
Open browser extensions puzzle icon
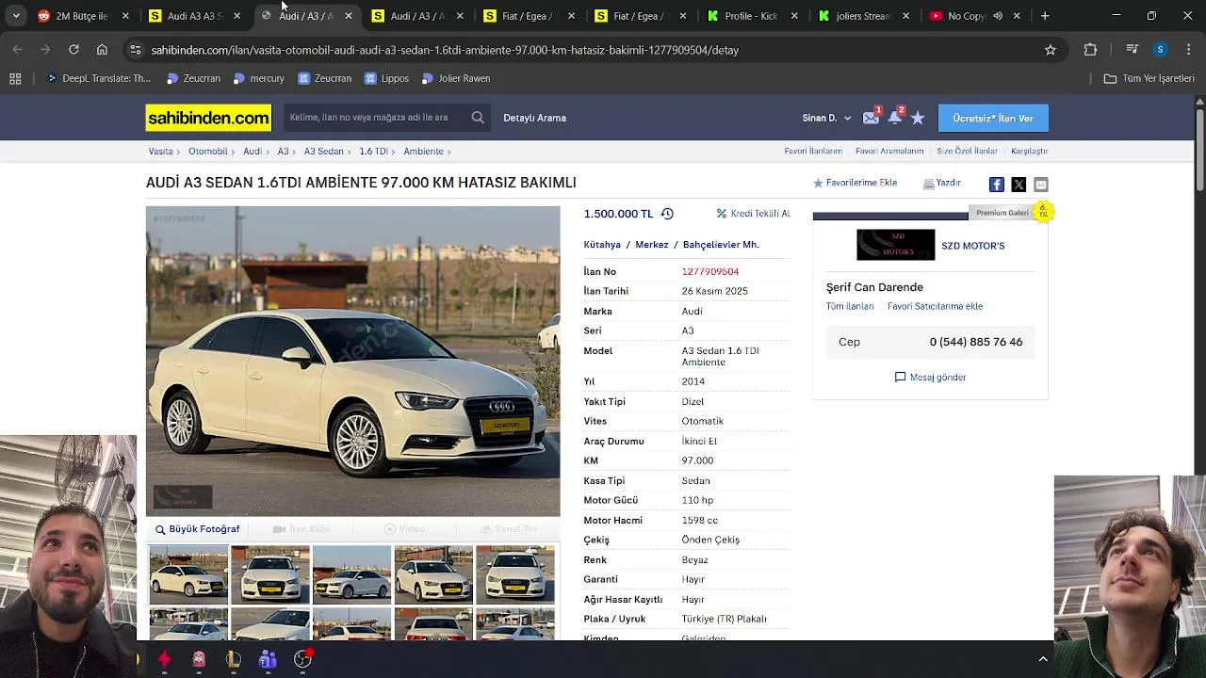[1090, 50]
